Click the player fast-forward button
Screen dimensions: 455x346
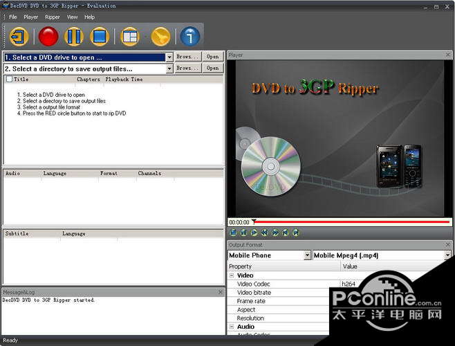(275, 233)
